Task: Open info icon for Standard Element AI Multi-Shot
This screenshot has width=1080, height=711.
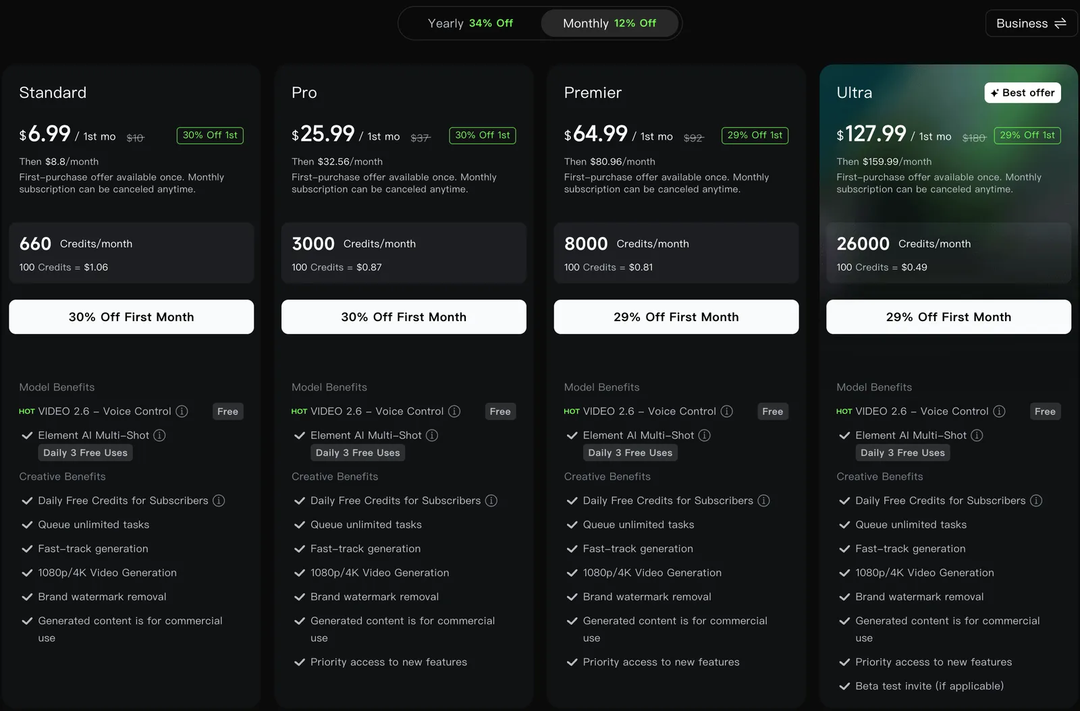Action: [x=159, y=436]
